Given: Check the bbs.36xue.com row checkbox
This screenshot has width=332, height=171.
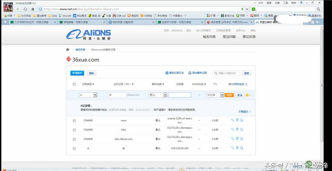Looking at the screenshot, I should click(74, 139).
